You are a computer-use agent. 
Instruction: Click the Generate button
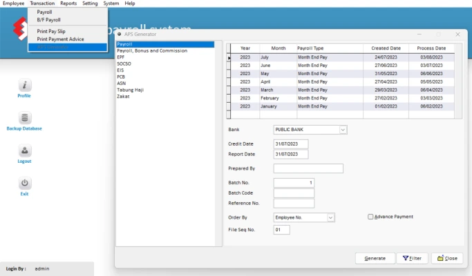(375, 258)
